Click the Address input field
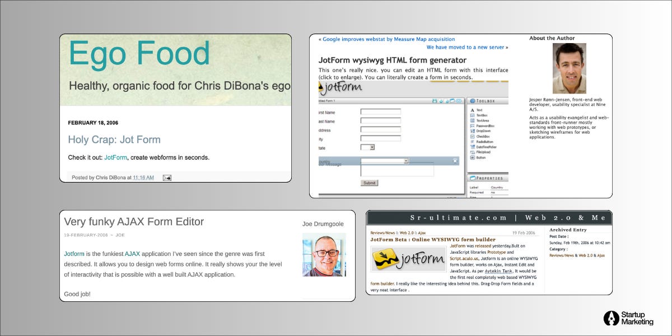Image resolution: width=672 pixels, height=336 pixels. [x=381, y=129]
